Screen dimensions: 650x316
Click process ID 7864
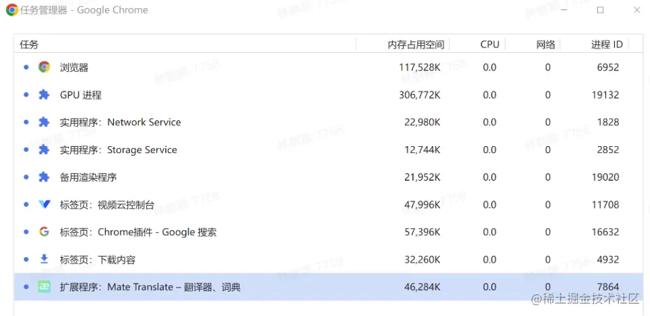(x=608, y=287)
